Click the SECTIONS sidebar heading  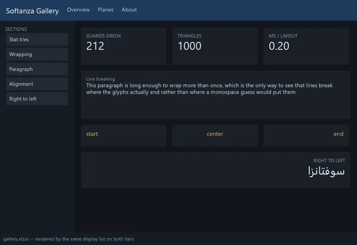point(16,29)
